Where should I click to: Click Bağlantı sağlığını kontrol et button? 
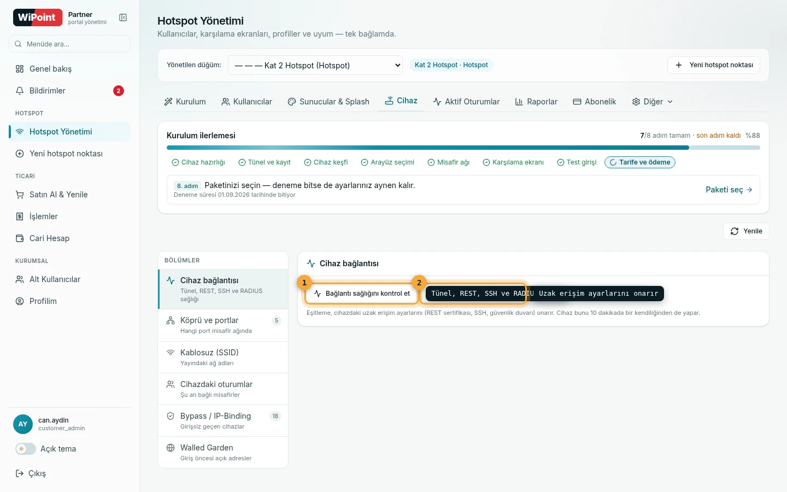click(x=362, y=294)
